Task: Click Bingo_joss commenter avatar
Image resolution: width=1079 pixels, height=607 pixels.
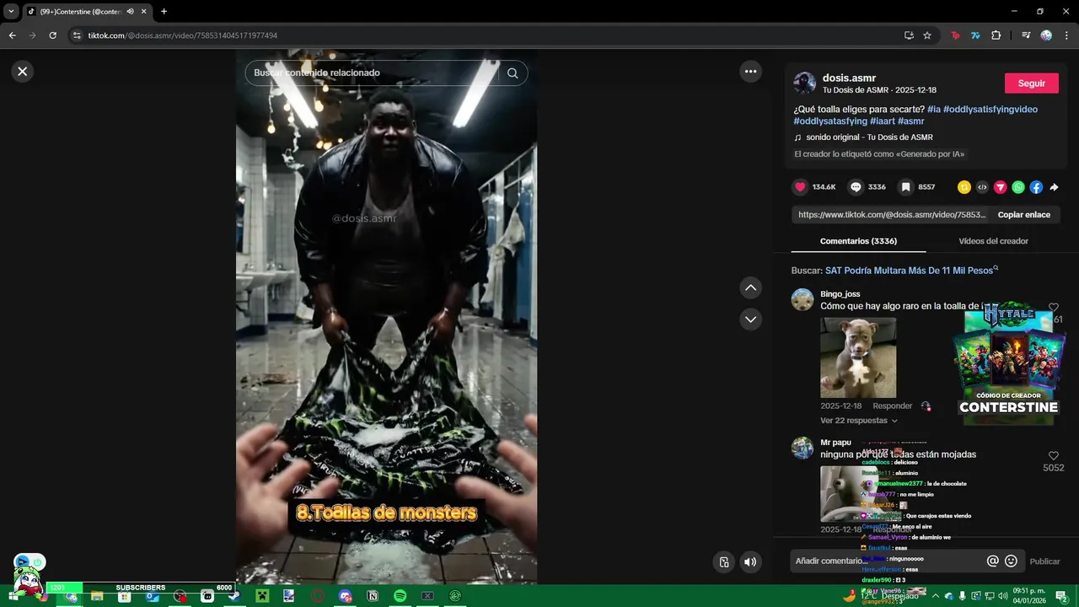Action: click(803, 299)
